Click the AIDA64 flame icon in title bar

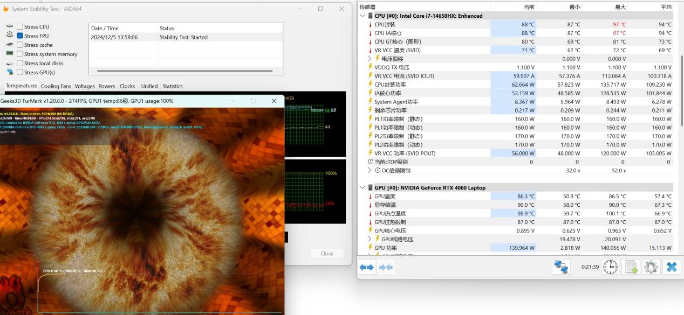tap(5, 9)
